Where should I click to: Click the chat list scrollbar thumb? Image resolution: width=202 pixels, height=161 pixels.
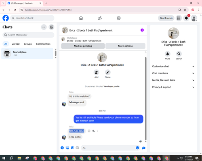pos(55,53)
